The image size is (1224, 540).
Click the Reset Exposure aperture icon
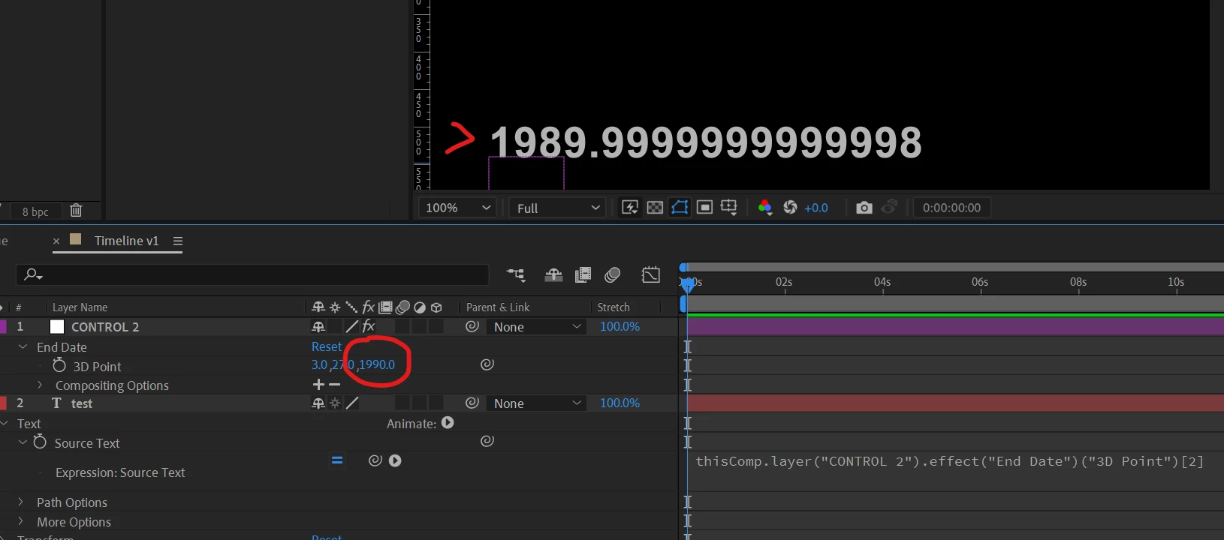pos(790,208)
